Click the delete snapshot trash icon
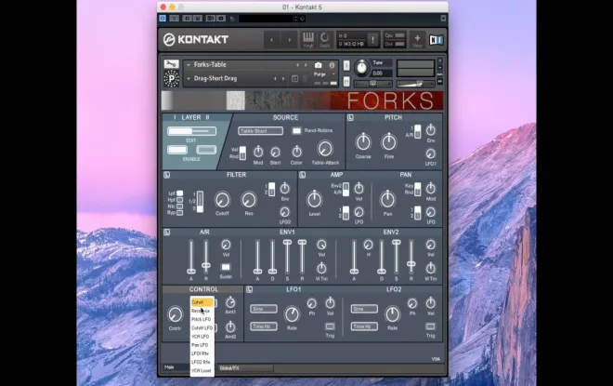613x386 pixels. (x=305, y=79)
